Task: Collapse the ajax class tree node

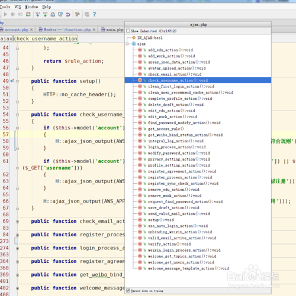Action: click(x=127, y=44)
